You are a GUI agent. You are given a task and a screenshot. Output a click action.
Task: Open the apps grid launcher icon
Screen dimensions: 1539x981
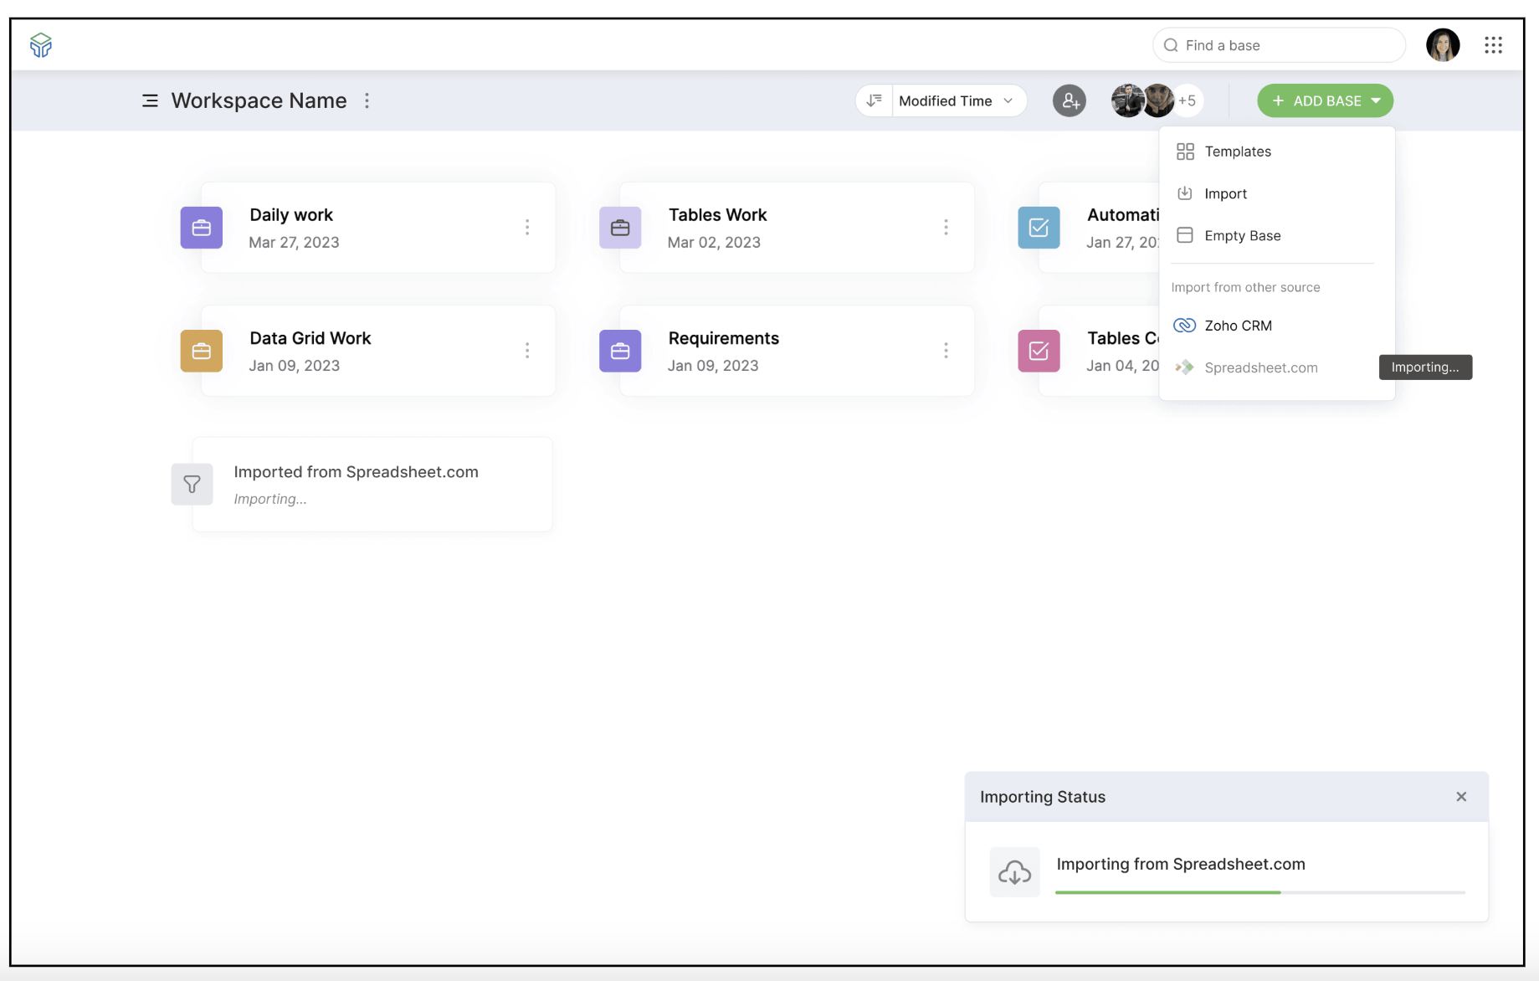click(x=1493, y=45)
